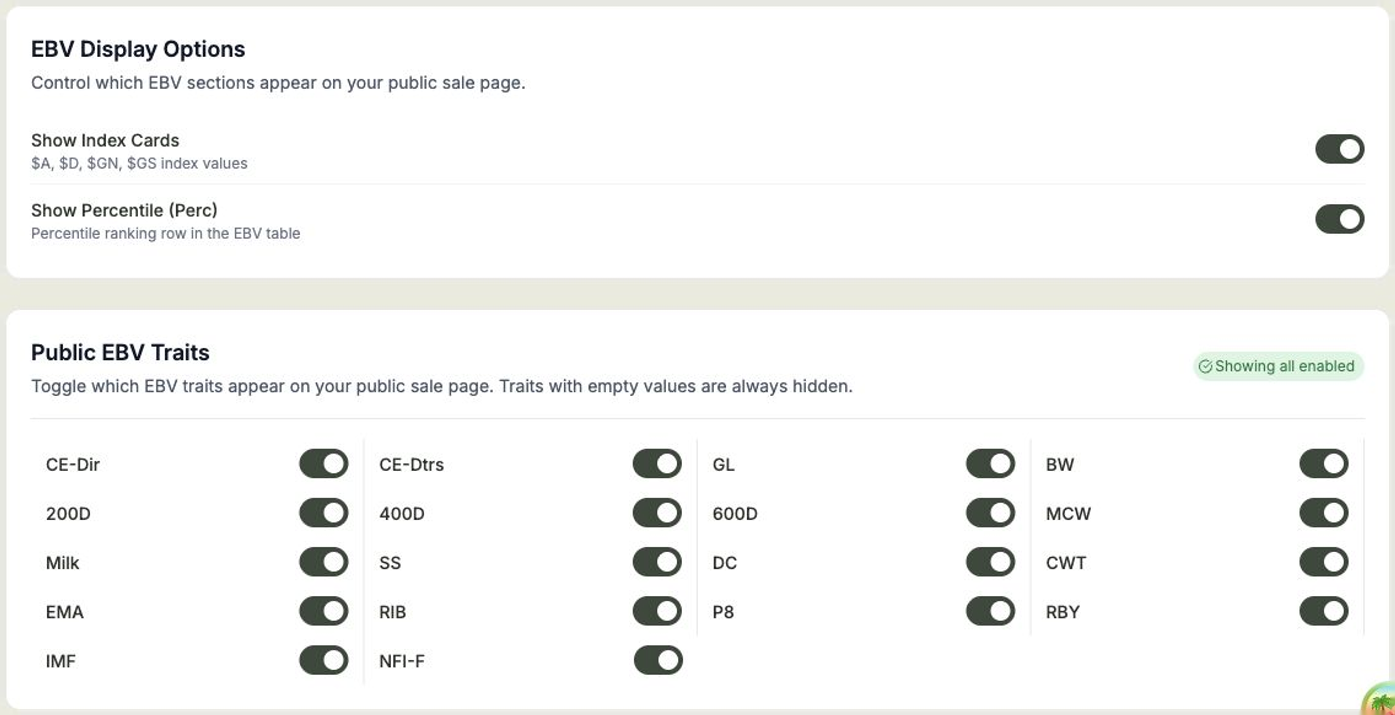This screenshot has height=715, width=1395.
Task: Toggle the RIB trait switch
Action: [657, 611]
